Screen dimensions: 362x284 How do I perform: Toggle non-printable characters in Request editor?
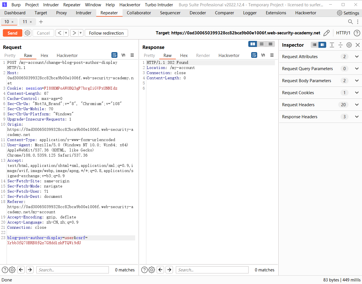(123, 55)
